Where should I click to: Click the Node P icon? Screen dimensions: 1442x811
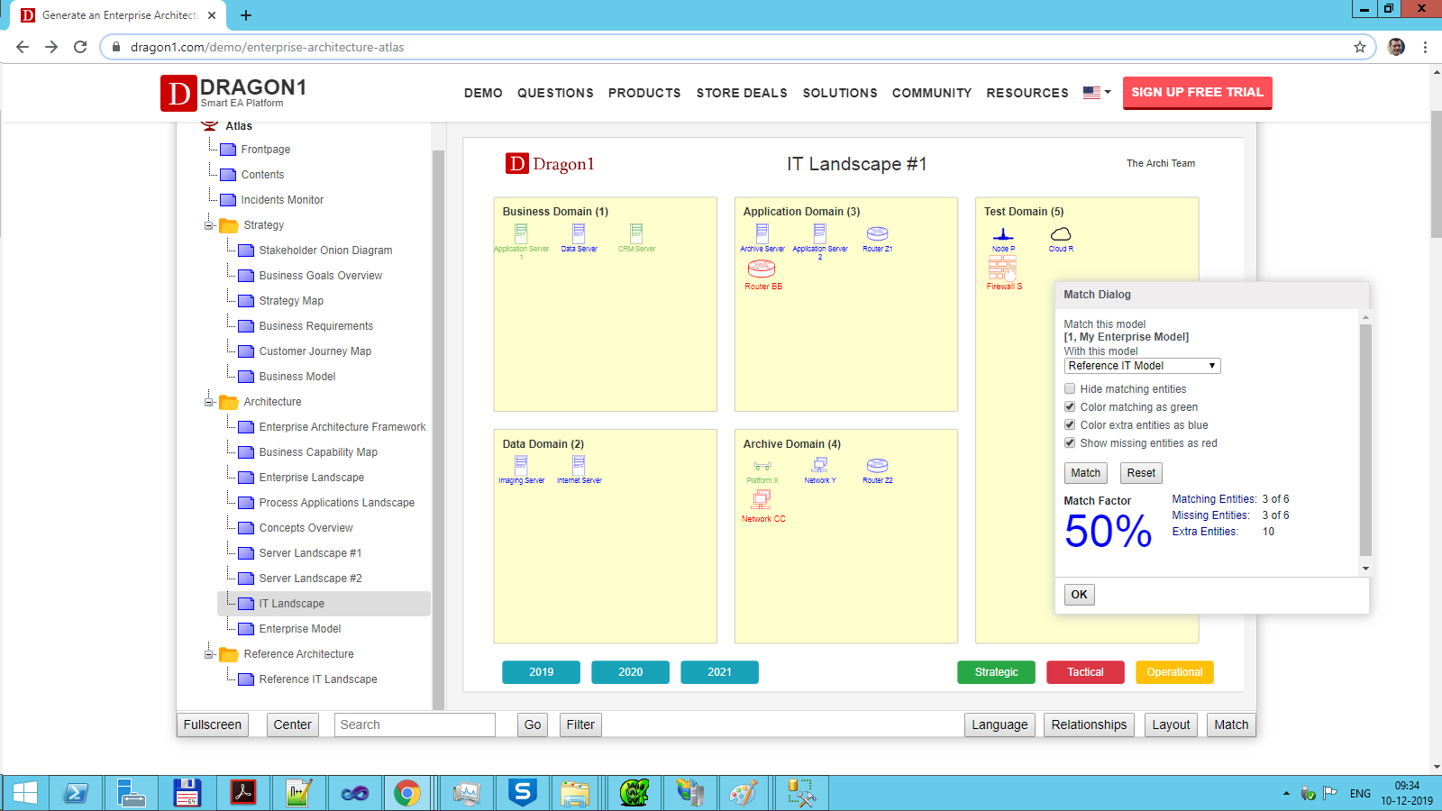[1003, 234]
